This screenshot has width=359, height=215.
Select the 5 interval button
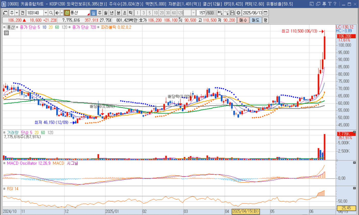point(150,13)
